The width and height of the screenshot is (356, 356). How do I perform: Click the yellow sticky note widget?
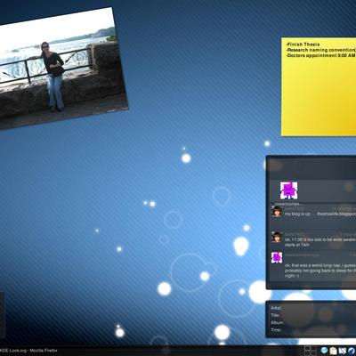(x=319, y=86)
